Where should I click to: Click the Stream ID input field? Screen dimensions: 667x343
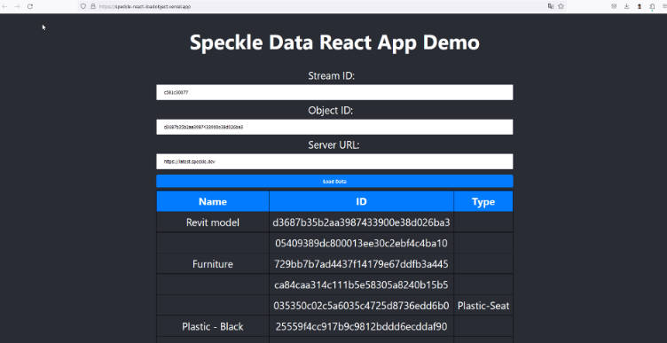tap(334, 92)
